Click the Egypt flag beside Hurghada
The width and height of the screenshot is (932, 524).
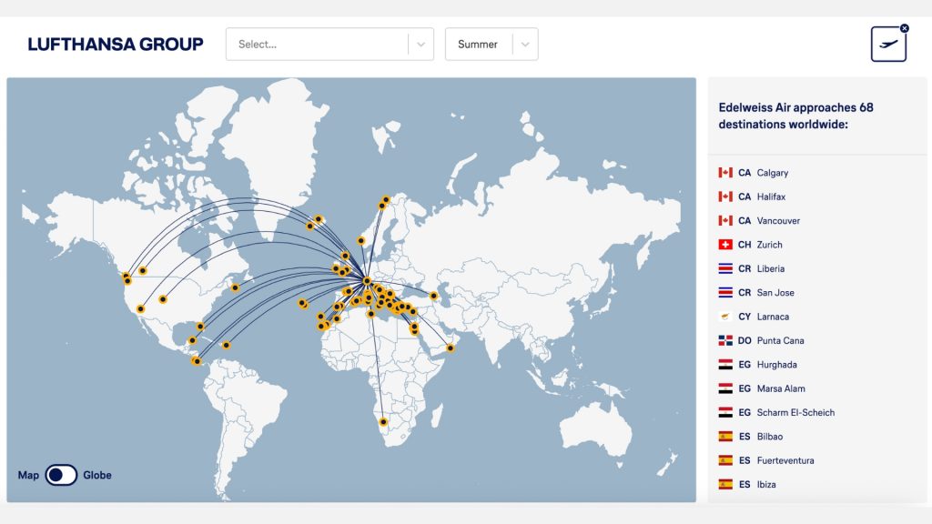725,364
